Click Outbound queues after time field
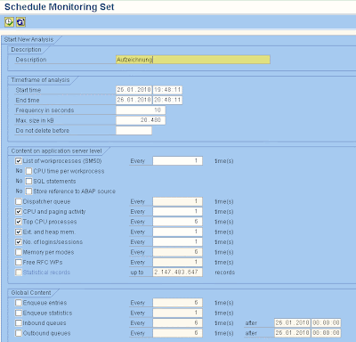Screen dimensions: 356x342 pyautogui.click(x=326, y=333)
